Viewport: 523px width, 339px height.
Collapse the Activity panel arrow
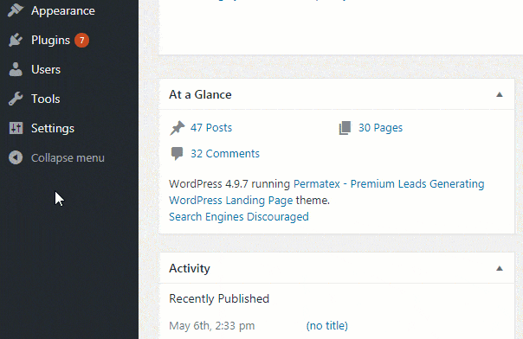tap(500, 268)
